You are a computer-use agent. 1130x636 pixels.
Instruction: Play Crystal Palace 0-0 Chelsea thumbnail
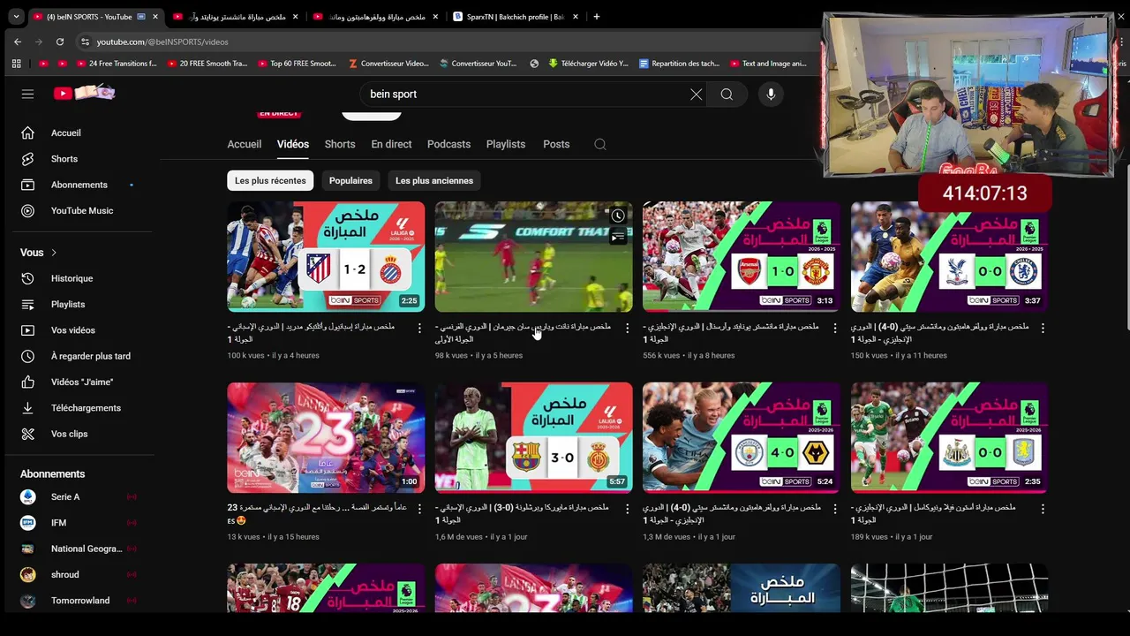pyautogui.click(x=949, y=257)
